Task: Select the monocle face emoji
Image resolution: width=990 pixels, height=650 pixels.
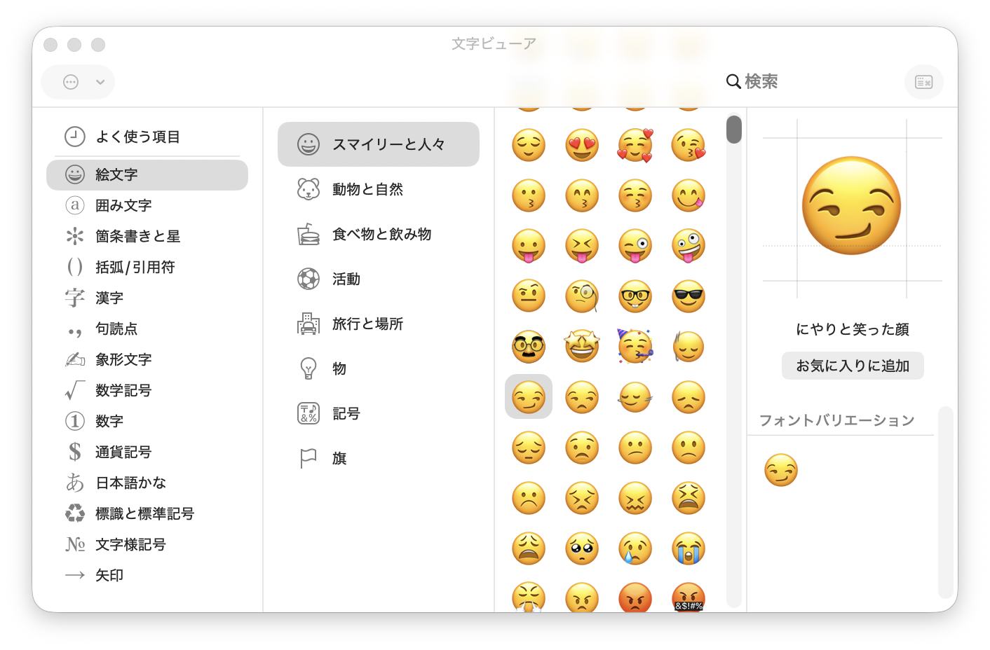Action: pyautogui.click(x=582, y=297)
